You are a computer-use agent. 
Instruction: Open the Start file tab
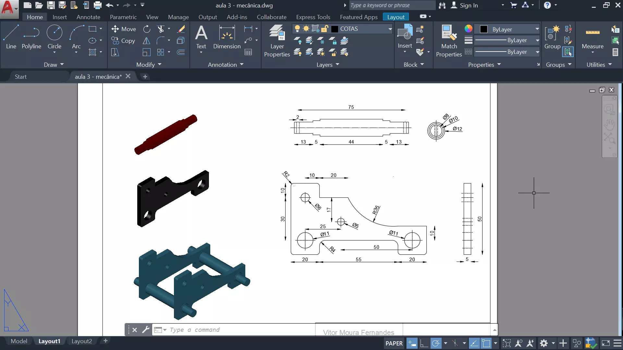21,77
